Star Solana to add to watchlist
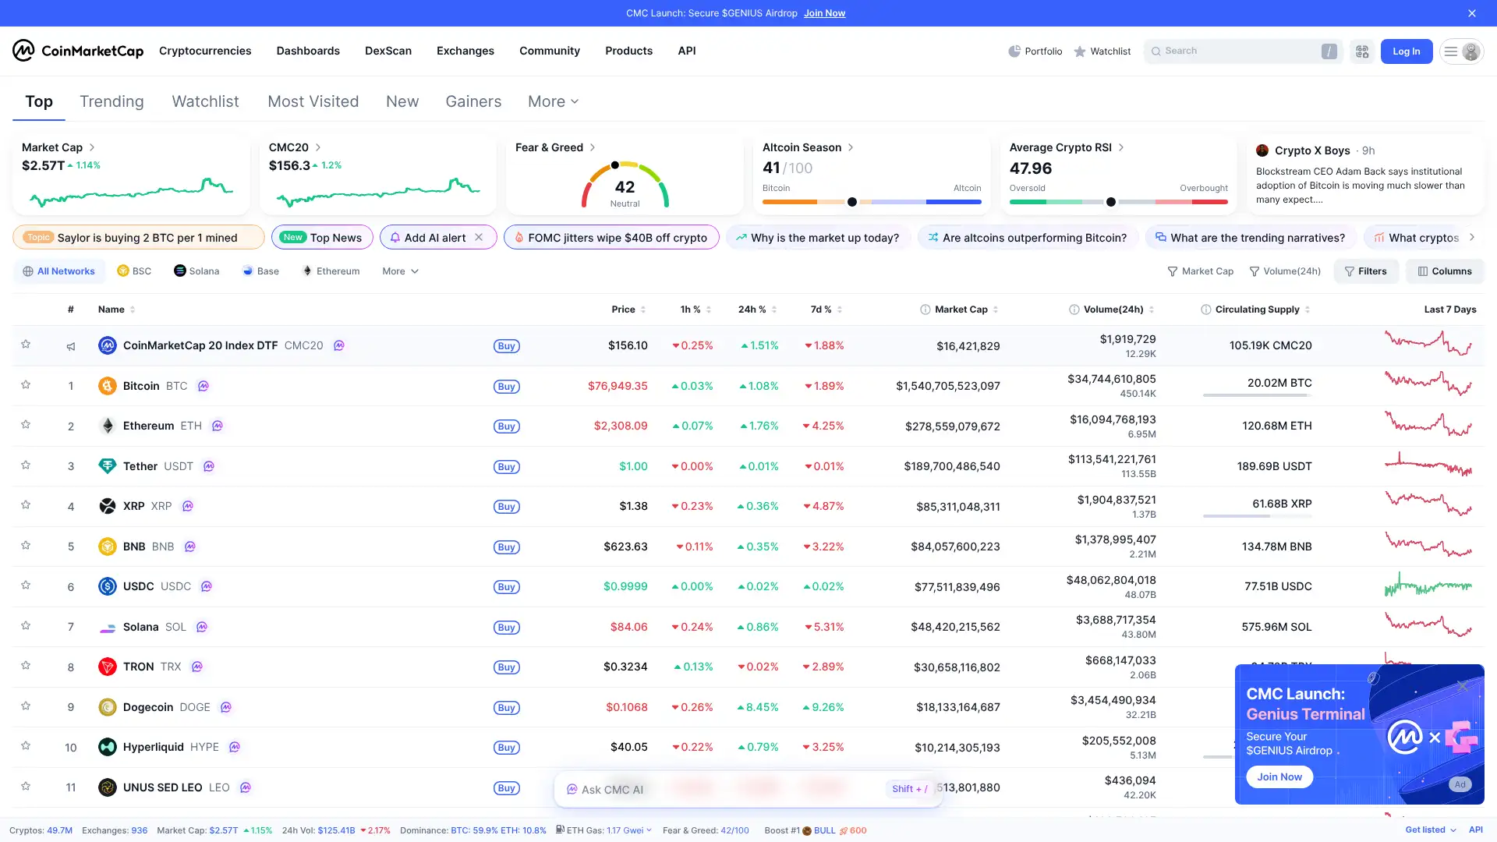1497x842 pixels. 26,626
